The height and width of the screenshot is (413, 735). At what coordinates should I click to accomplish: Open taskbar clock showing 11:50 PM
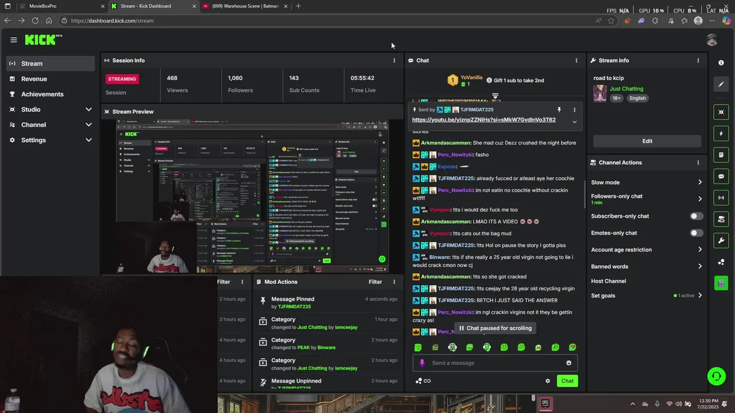[708, 404]
